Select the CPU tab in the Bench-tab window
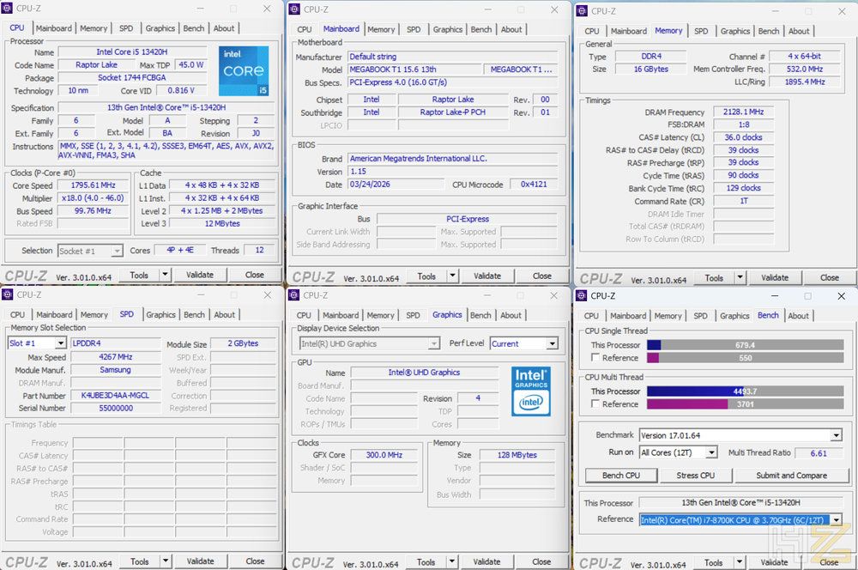This screenshot has height=570, width=858. [x=591, y=315]
